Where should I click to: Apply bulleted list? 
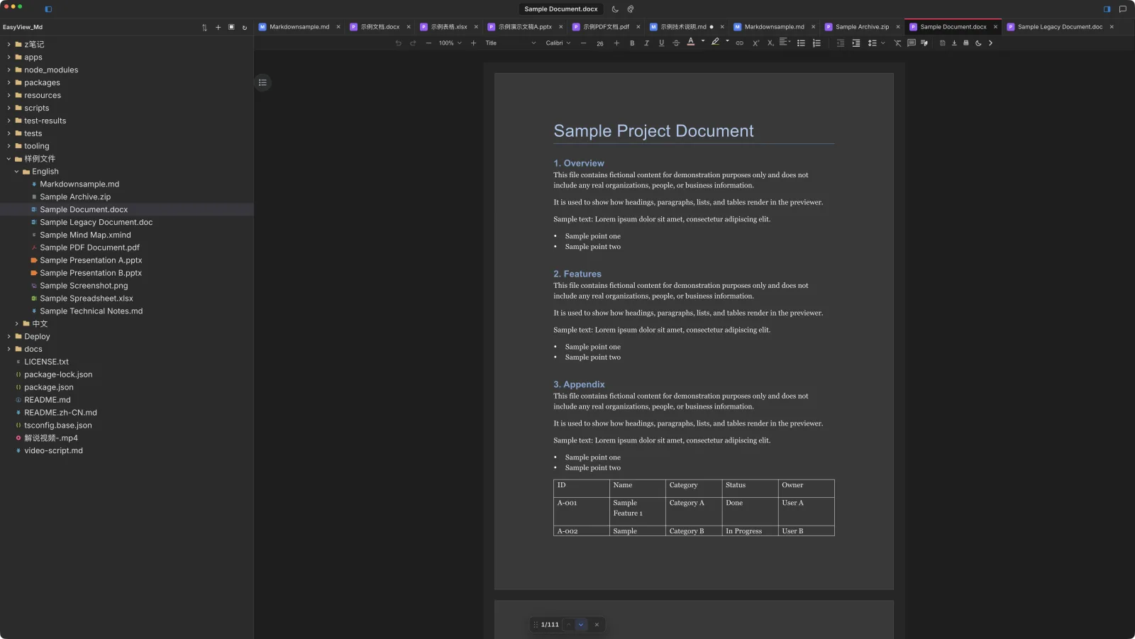coord(801,43)
